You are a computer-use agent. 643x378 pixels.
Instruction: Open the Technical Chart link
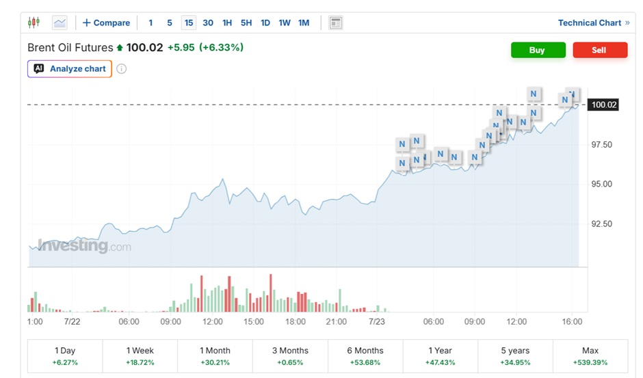[x=593, y=23]
